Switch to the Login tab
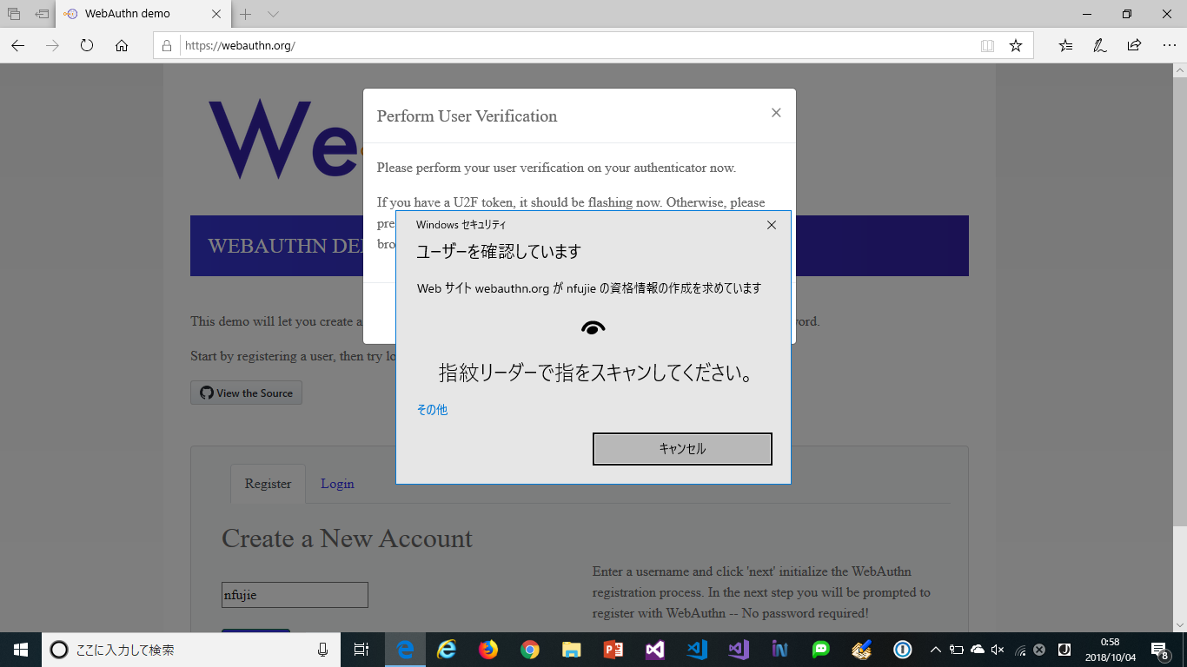Viewport: 1187px width, 667px height. pyautogui.click(x=337, y=484)
